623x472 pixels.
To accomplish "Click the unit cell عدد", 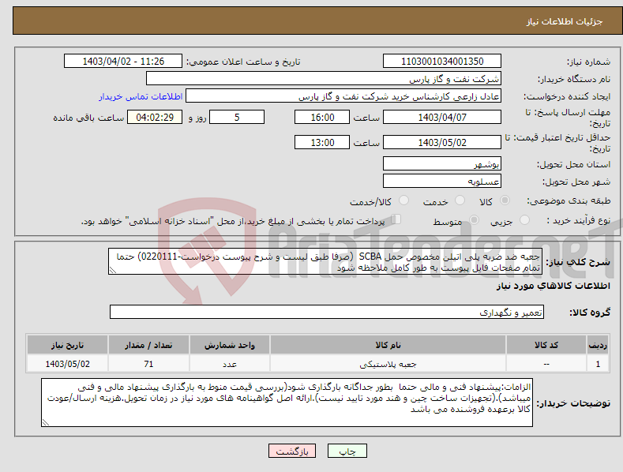I will click(230, 364).
